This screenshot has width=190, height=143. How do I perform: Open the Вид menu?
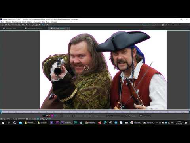[x=43, y=22]
